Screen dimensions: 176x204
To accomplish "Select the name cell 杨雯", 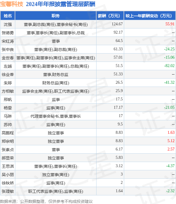I will pyautogui.click(x=8, y=108).
